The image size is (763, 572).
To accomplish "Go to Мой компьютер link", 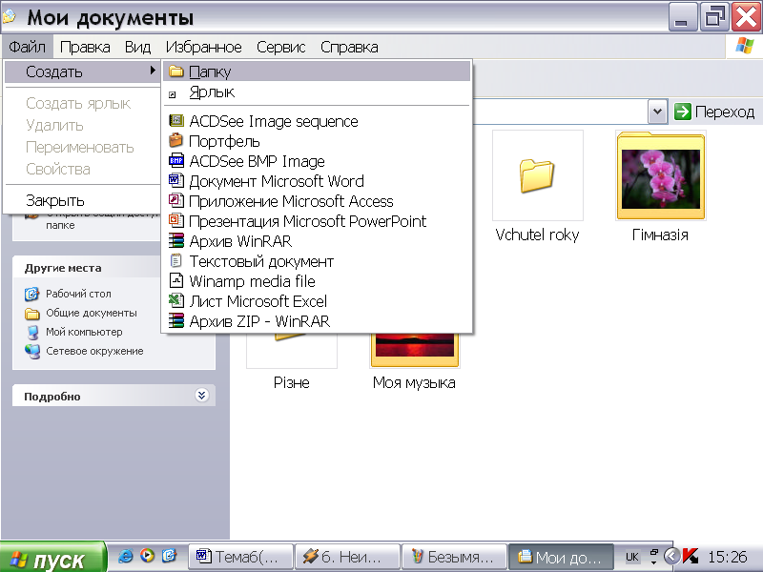I will pos(84,332).
